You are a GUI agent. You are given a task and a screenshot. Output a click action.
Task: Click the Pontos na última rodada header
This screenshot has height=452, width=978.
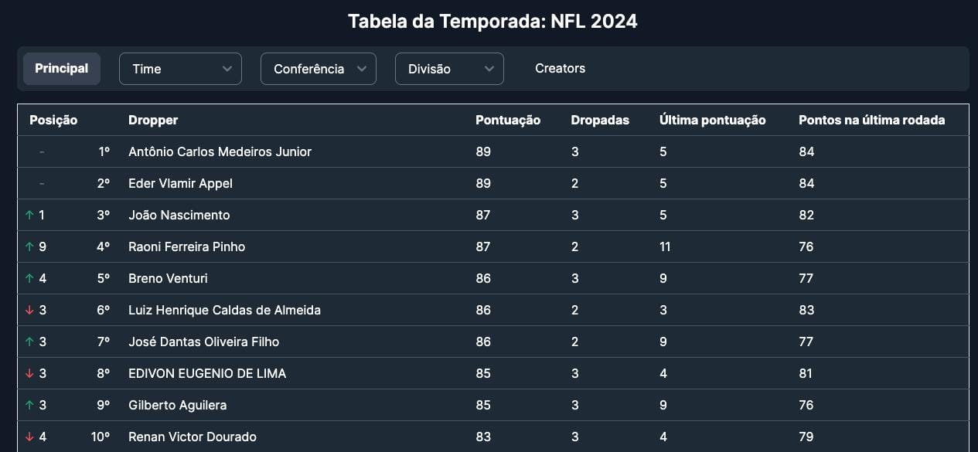point(871,121)
